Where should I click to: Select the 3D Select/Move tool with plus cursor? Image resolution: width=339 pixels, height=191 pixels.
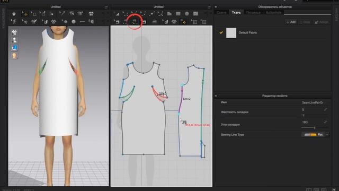point(25,14)
